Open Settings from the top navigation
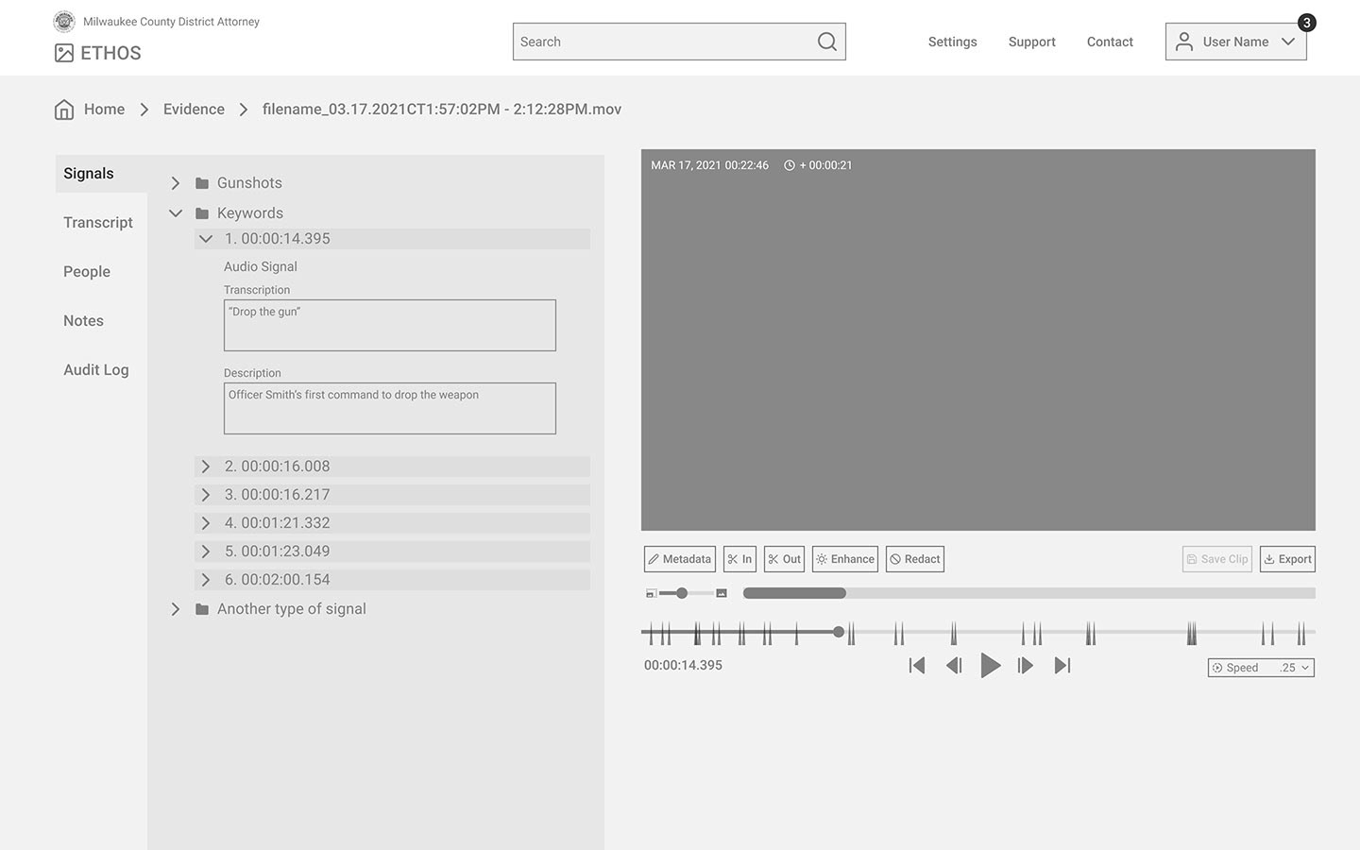1360x850 pixels. point(952,42)
